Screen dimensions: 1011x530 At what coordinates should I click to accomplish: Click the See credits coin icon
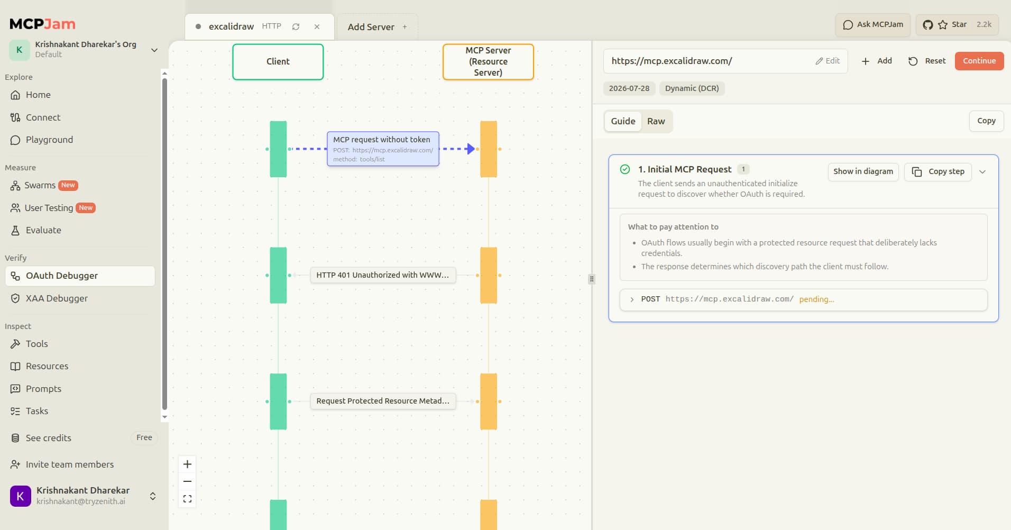pos(15,438)
